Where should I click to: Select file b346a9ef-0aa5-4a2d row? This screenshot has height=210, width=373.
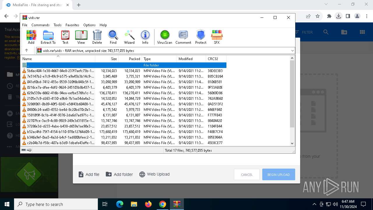tap(124, 137)
